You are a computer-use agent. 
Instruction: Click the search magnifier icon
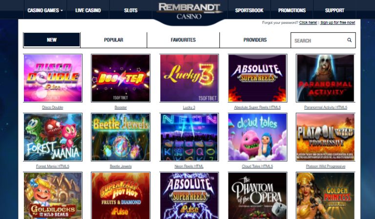click(x=350, y=40)
